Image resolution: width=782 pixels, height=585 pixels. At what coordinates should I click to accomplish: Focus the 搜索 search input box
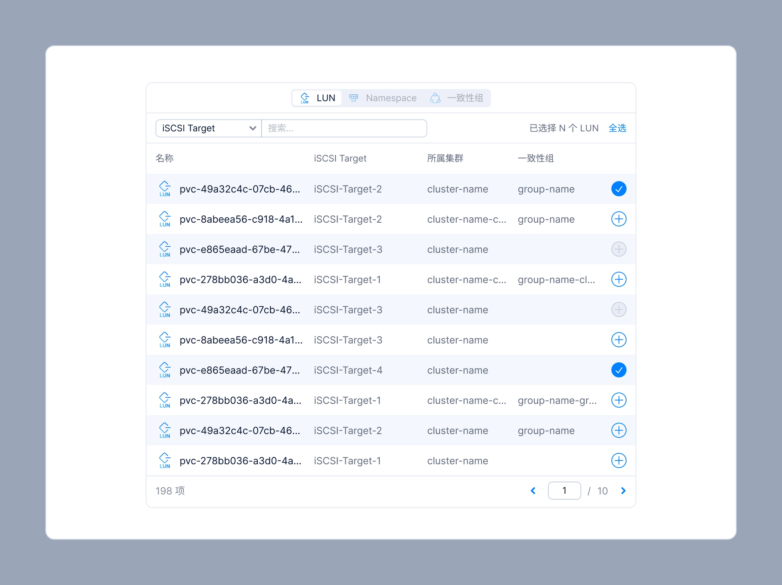(344, 128)
